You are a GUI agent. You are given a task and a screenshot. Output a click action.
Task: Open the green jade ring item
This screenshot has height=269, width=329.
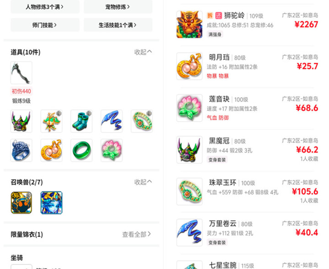pyautogui.click(x=81, y=150)
